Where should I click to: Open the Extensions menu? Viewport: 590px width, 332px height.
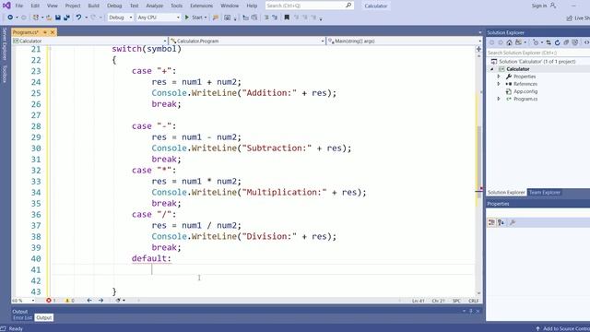tap(201, 6)
